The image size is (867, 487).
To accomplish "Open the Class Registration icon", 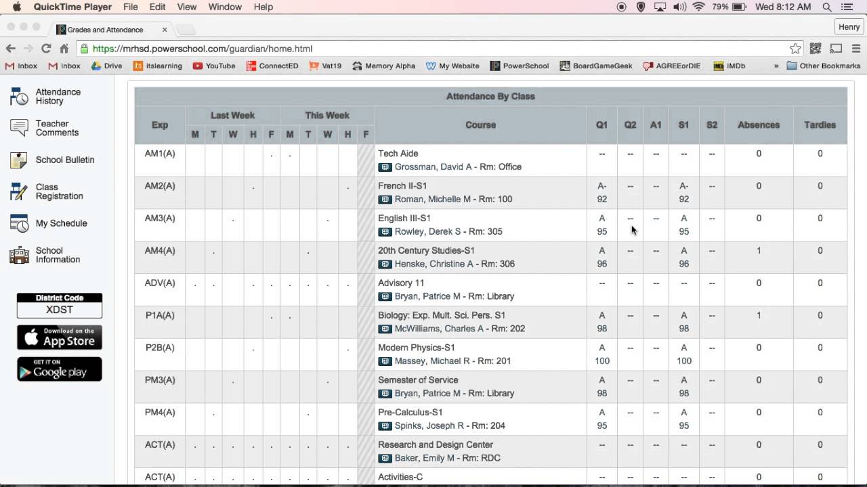I will click(19, 191).
